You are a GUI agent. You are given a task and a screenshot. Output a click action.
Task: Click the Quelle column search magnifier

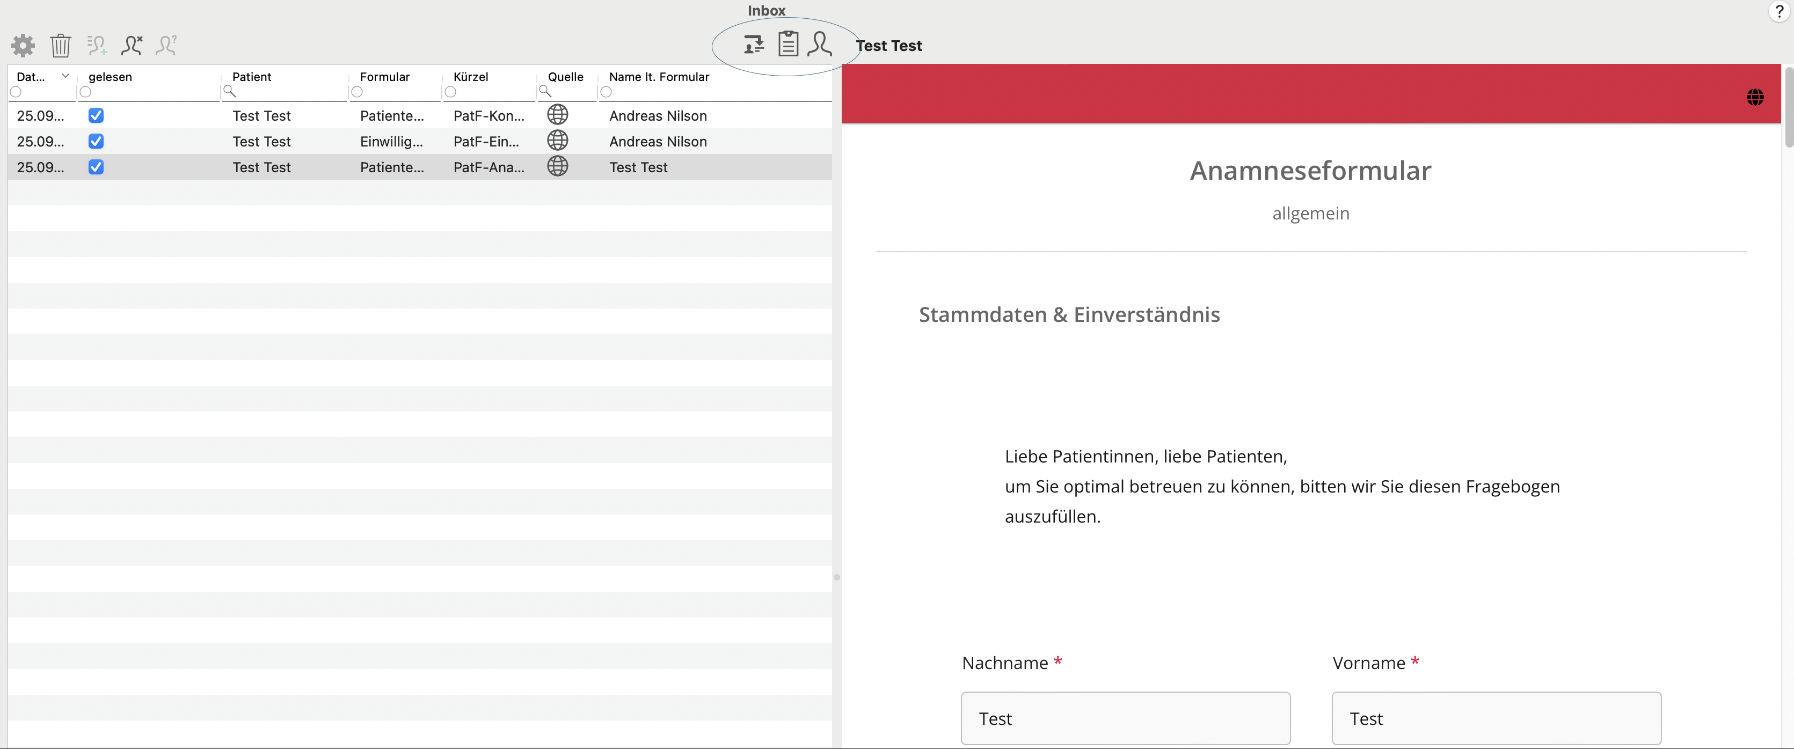(545, 92)
